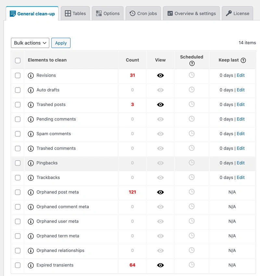Click schedule clock icon for Expired transients
Screen dimensions: 260x276
click(191, 265)
